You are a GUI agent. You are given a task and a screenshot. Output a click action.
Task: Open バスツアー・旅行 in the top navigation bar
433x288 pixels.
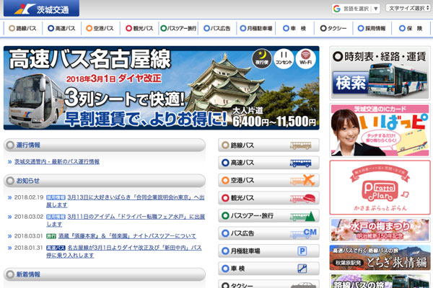click(178, 28)
